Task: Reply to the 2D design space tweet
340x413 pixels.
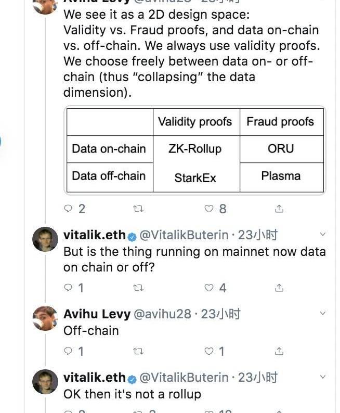Action: click(x=68, y=209)
